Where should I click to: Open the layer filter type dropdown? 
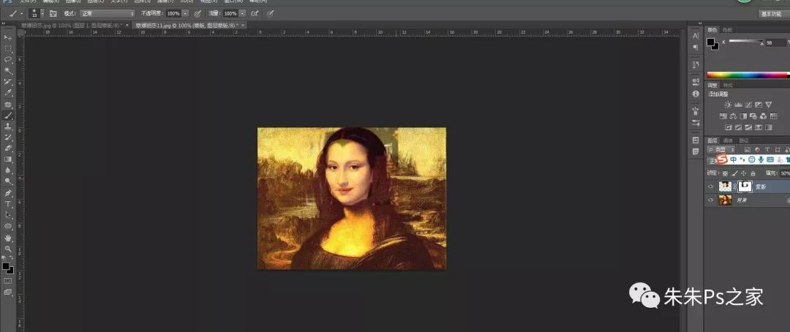(721, 150)
